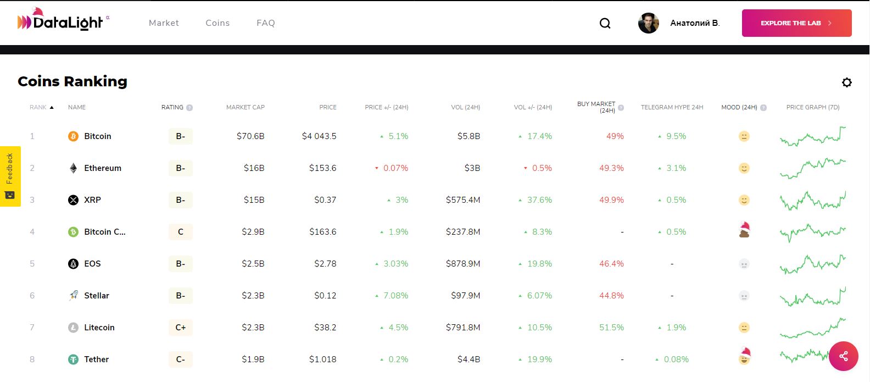Click Litecoin buy market 51.5%

pyautogui.click(x=612, y=328)
